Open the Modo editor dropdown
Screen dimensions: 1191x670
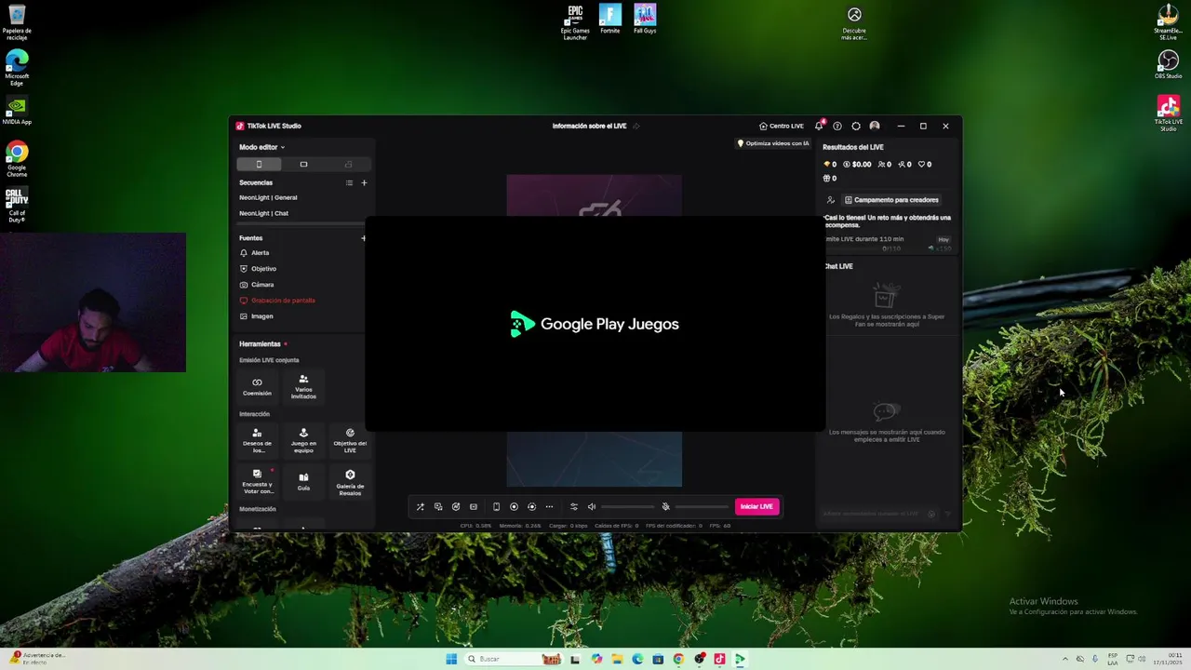[261, 147]
